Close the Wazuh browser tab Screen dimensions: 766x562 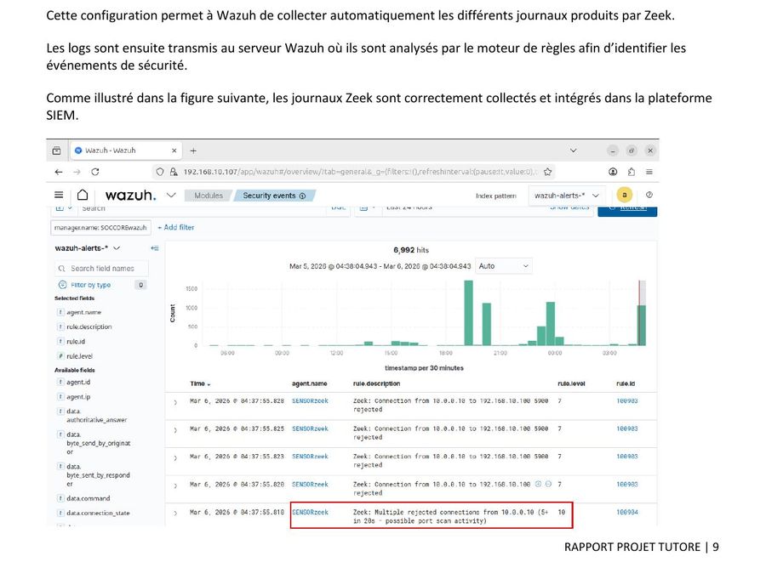[174, 150]
